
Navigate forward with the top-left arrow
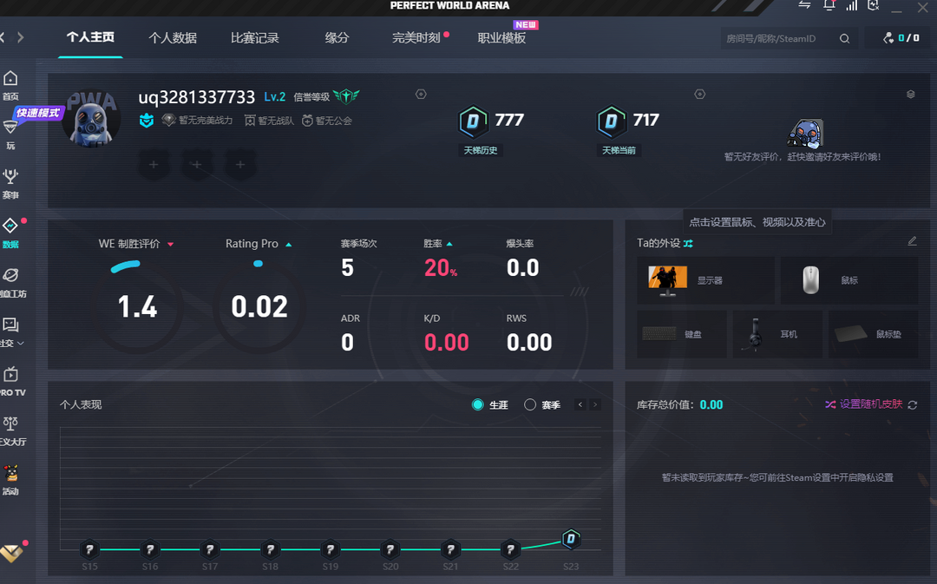[x=21, y=37]
